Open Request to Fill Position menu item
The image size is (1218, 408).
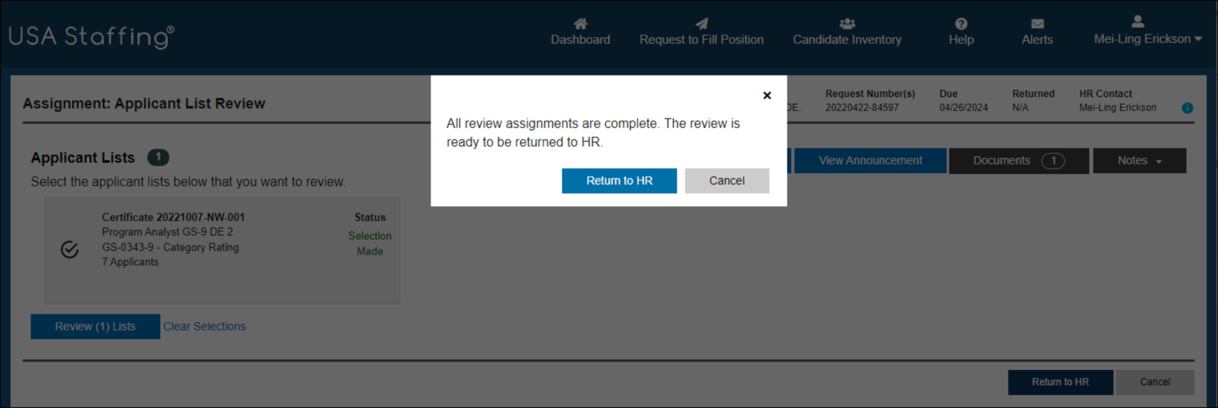[x=702, y=40]
